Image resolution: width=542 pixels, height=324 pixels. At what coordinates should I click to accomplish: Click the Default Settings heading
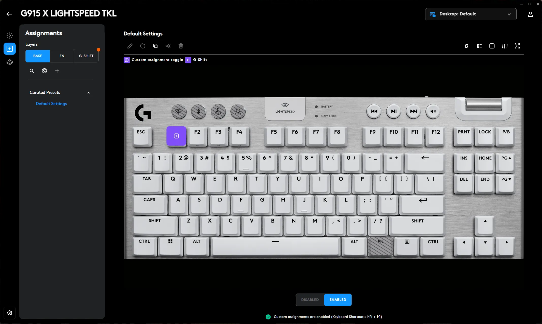(x=143, y=34)
